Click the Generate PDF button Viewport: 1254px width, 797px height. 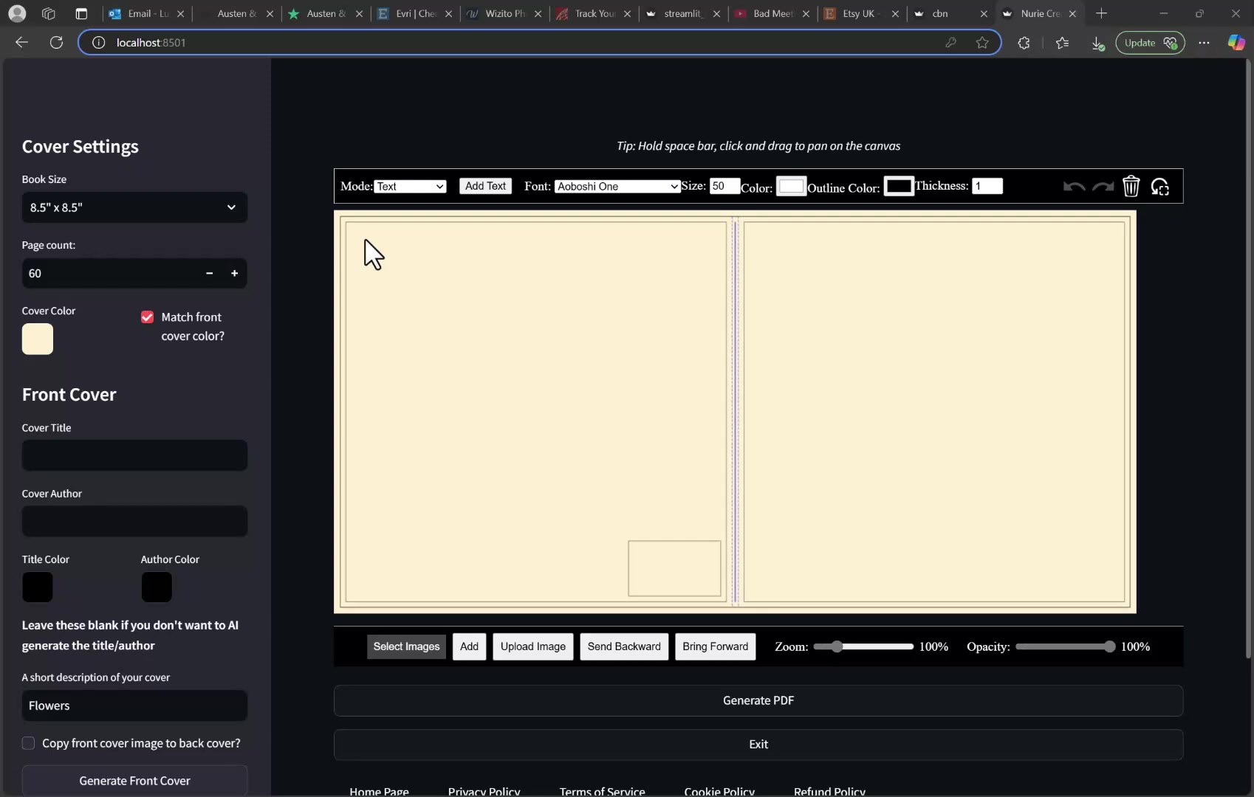pyautogui.click(x=758, y=700)
